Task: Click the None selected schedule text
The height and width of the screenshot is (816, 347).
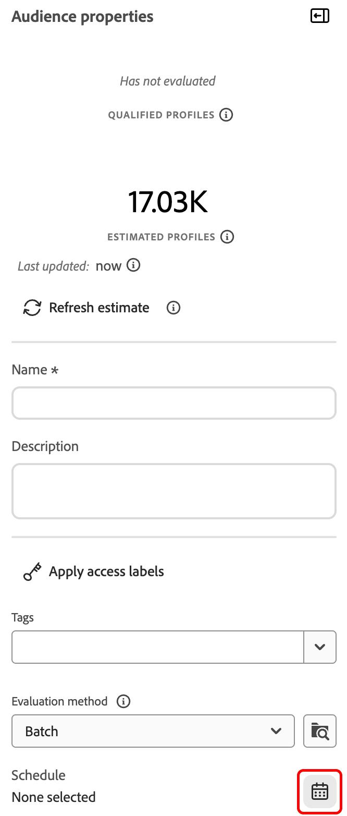Action: click(54, 797)
